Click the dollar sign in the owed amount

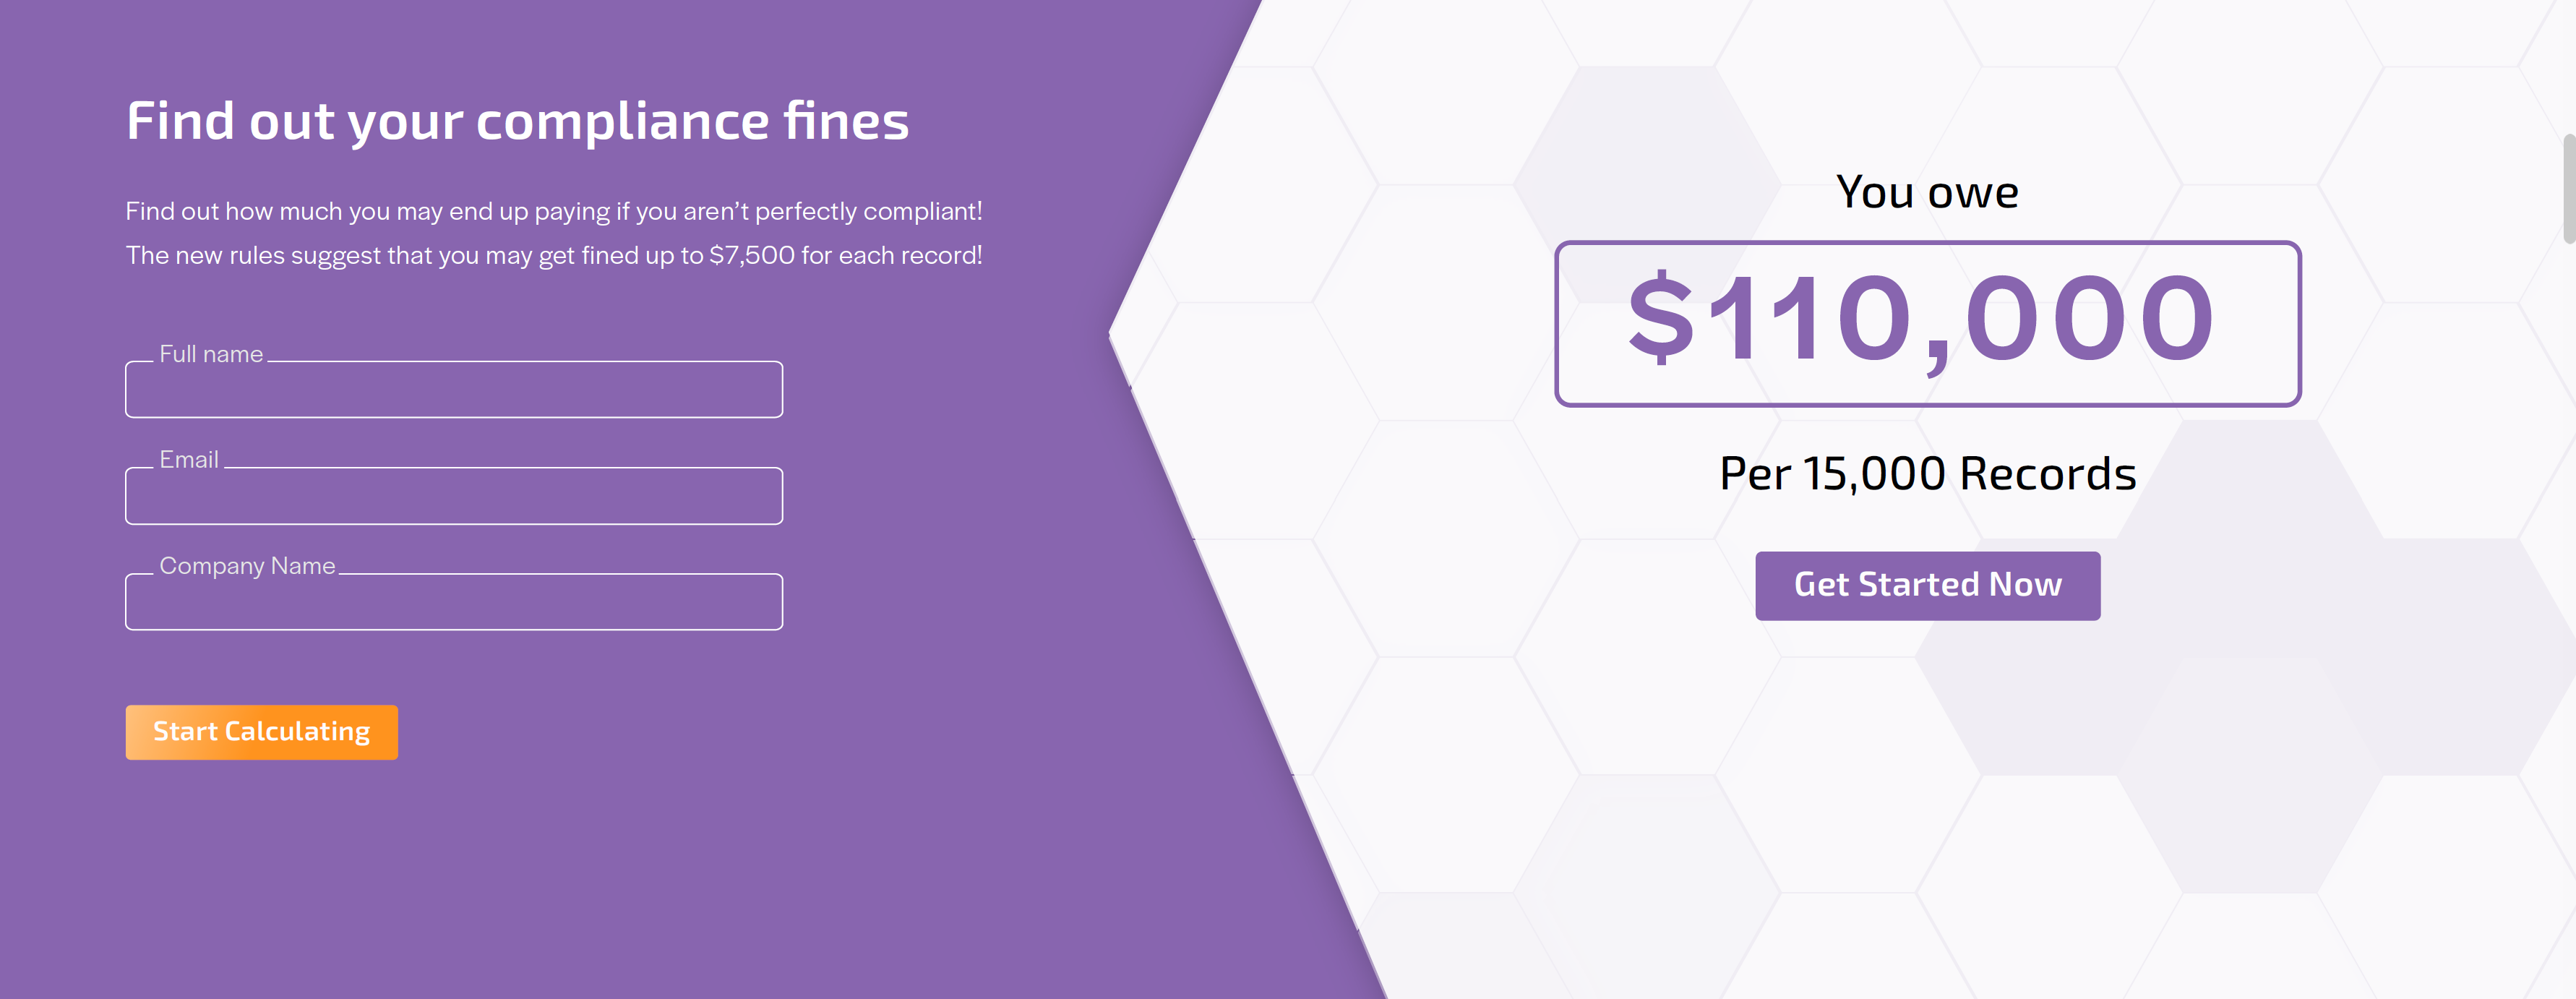point(1661,318)
